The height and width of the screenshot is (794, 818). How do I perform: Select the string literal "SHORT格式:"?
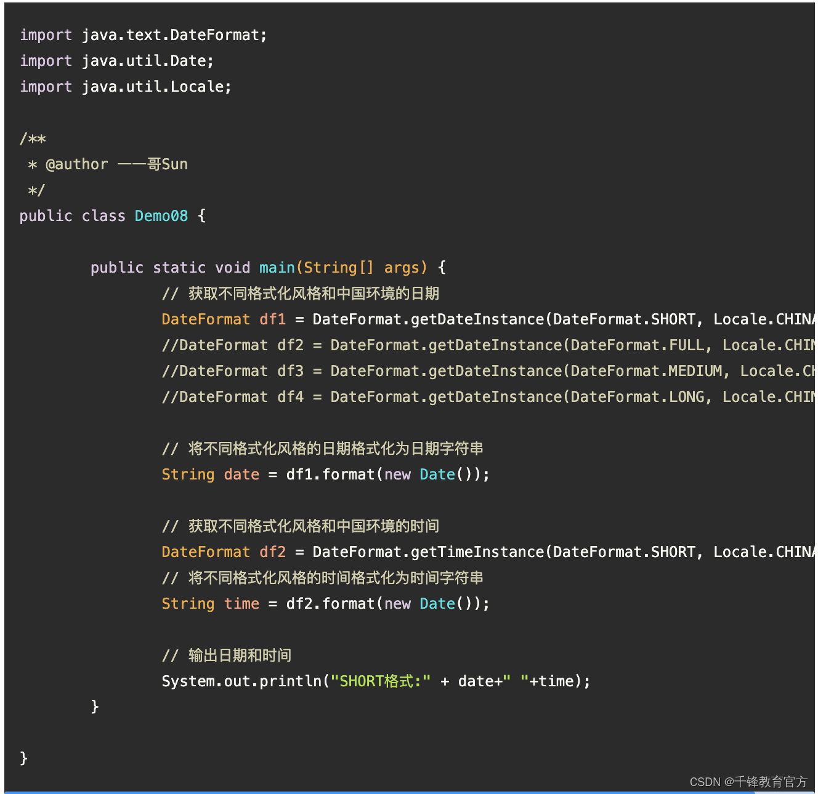coord(381,681)
